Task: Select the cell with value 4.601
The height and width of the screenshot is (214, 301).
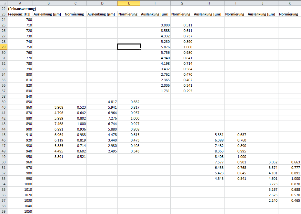Action: click(x=263, y=178)
